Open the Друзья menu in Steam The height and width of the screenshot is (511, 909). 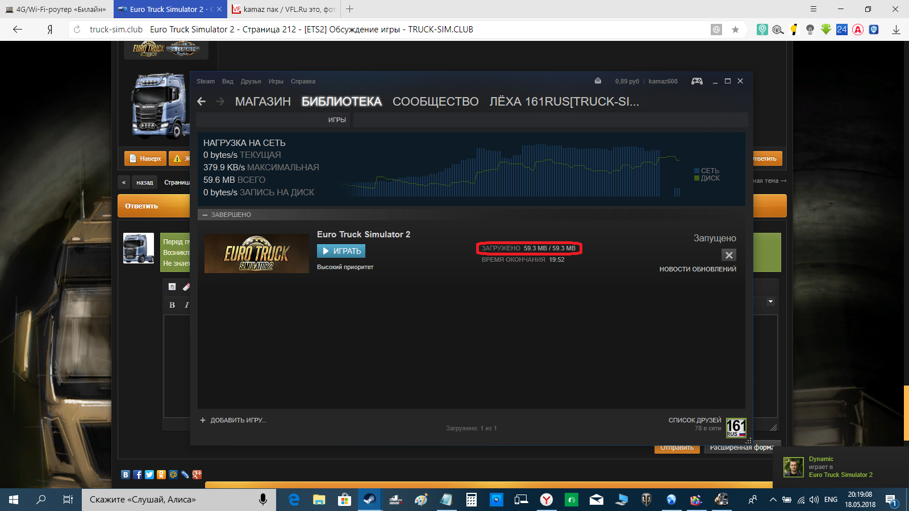251,81
